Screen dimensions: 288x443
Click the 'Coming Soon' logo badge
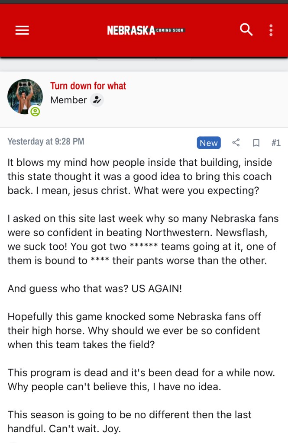170,30
